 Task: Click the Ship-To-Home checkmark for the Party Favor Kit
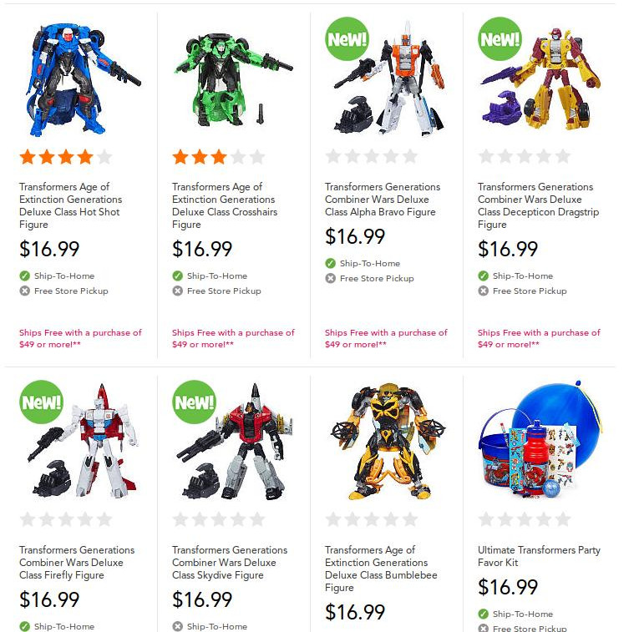(483, 614)
